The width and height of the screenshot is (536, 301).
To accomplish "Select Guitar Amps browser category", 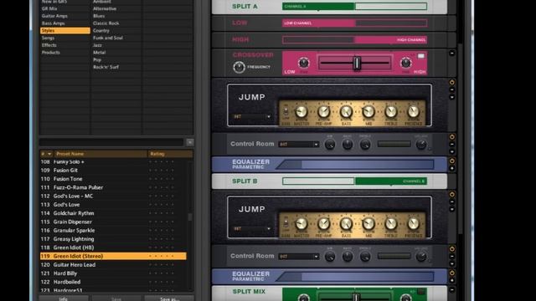I will (65, 16).
